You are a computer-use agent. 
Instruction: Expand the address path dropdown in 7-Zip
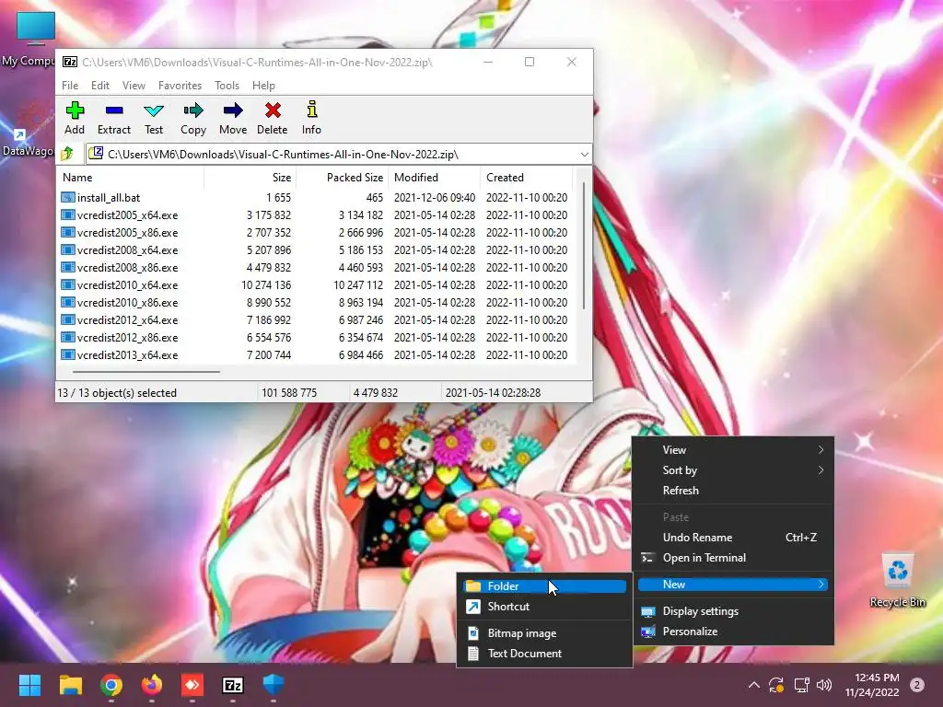point(584,155)
